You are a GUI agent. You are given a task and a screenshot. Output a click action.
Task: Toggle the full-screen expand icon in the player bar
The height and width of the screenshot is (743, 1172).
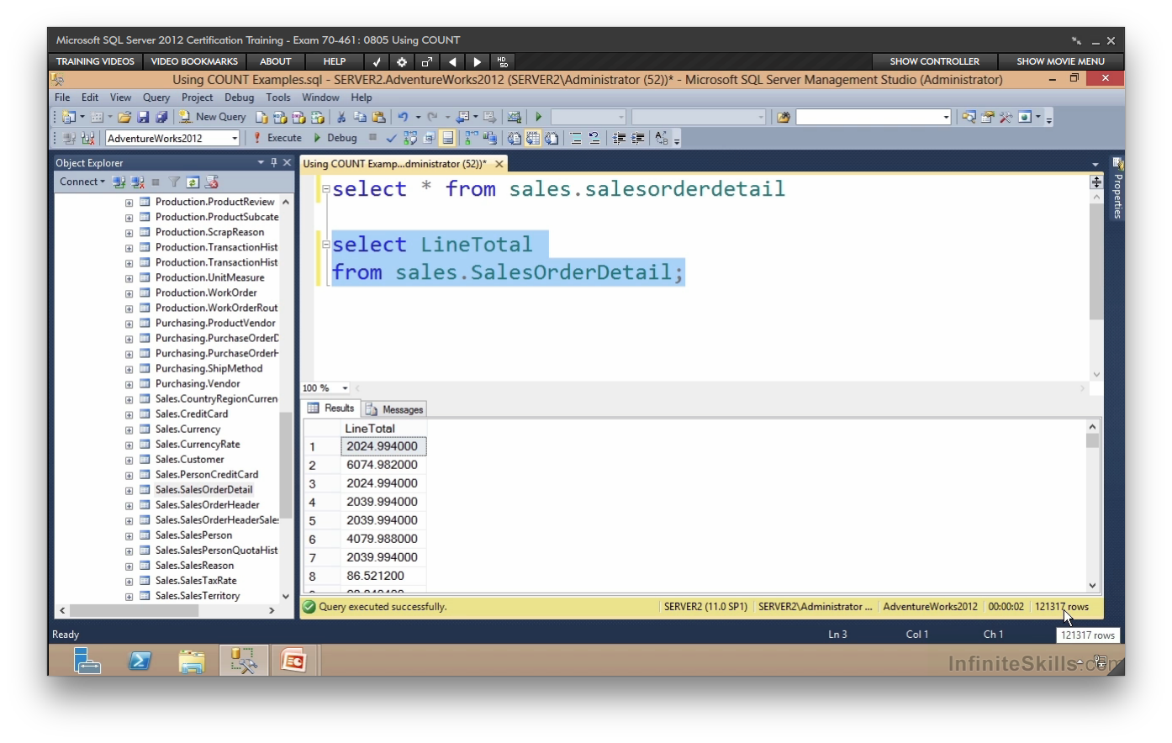427,61
